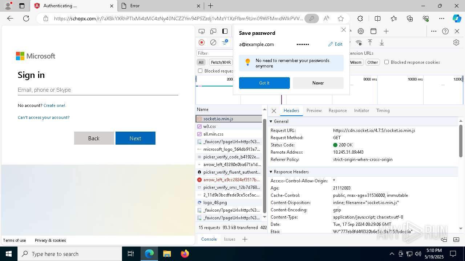Open the password key icon in address bar
The image size is (465, 261).
click(x=311, y=18)
